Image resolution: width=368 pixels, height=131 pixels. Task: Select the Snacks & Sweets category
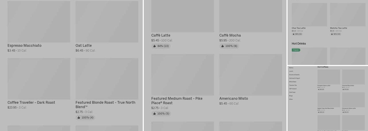294,75
